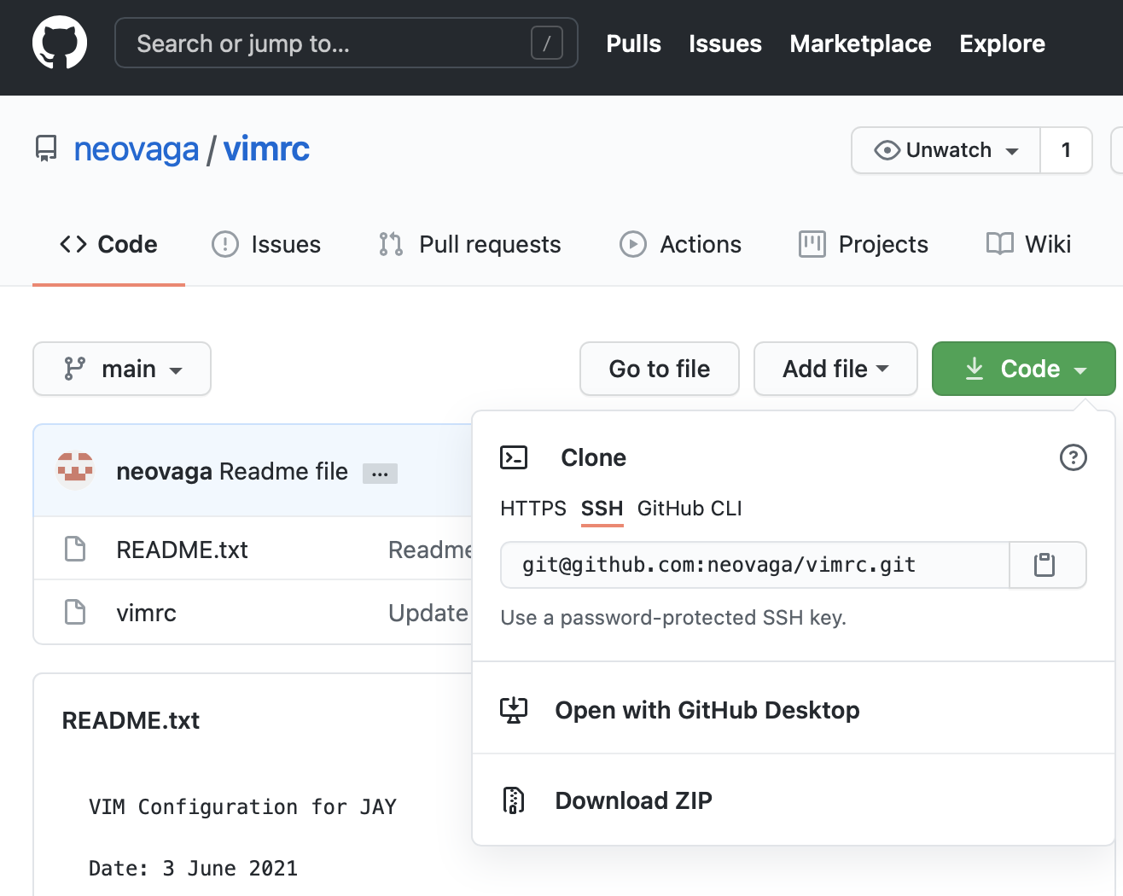Click the Update commit text for vimrc row
The width and height of the screenshot is (1123, 896).
tap(428, 613)
